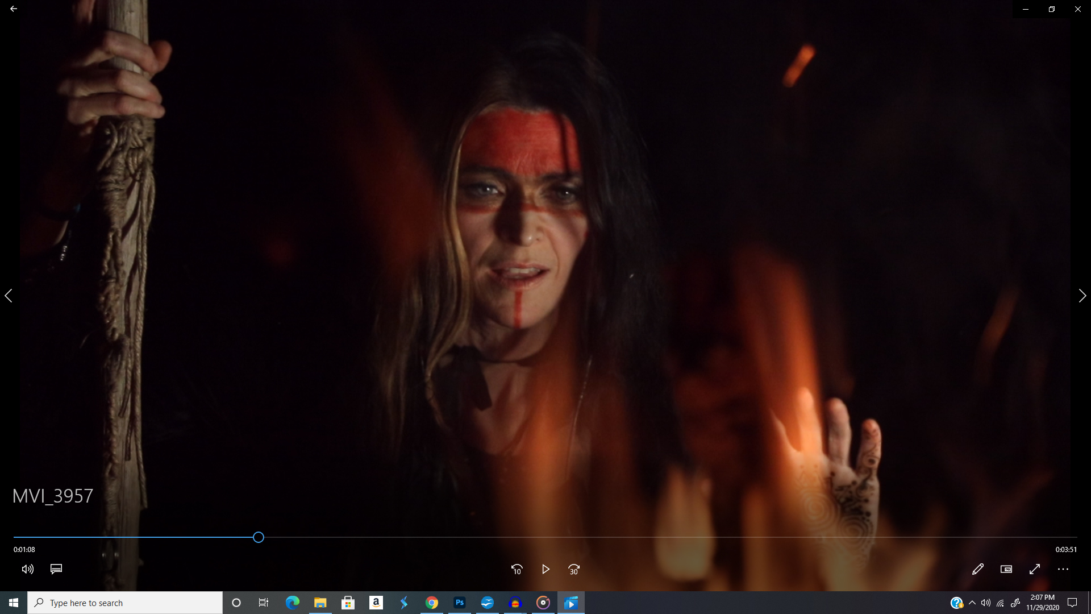This screenshot has height=614, width=1091.
Task: Toggle fullscreen with the diagonal arrows
Action: [x=1035, y=569]
